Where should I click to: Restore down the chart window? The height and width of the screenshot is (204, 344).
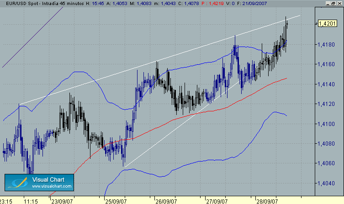coord(333,3)
